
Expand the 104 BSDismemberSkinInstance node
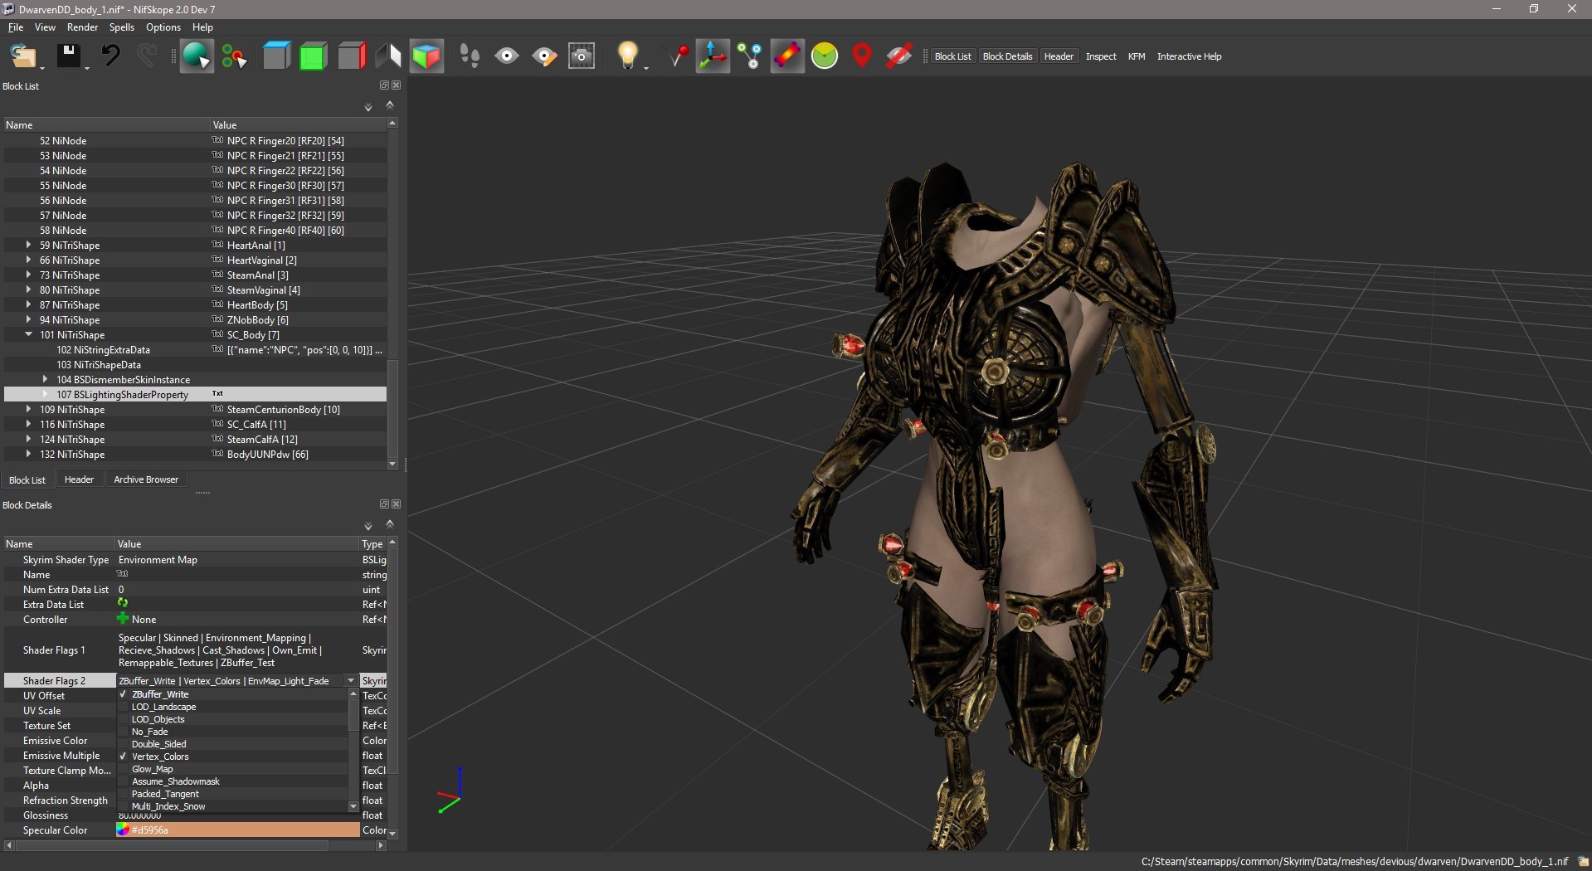click(45, 379)
